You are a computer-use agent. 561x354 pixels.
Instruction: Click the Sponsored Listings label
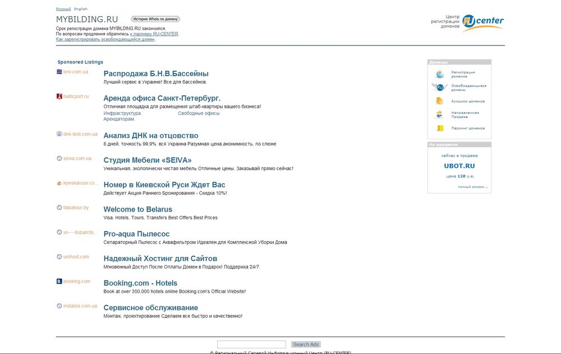tap(80, 62)
